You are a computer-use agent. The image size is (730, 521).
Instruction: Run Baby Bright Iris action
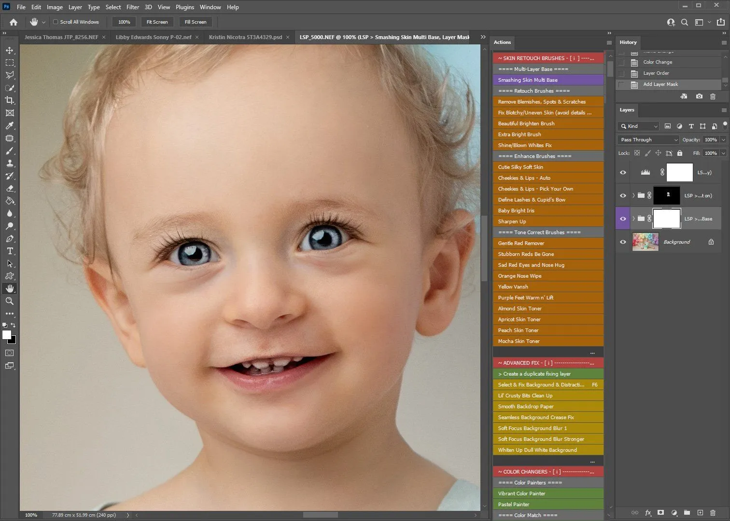coord(548,211)
